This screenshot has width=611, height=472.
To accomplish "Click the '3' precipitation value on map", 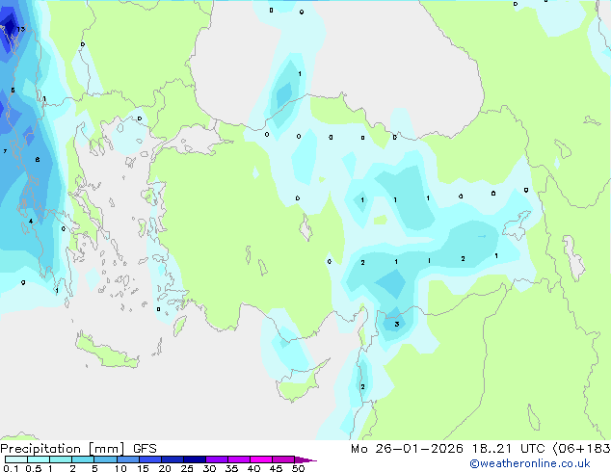I will click(397, 324).
